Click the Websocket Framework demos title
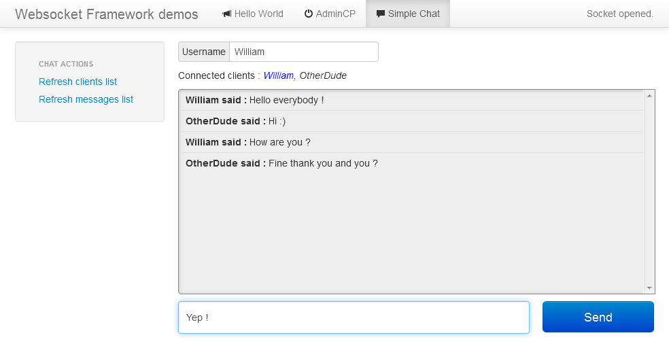The height and width of the screenshot is (346, 669). pos(107,14)
